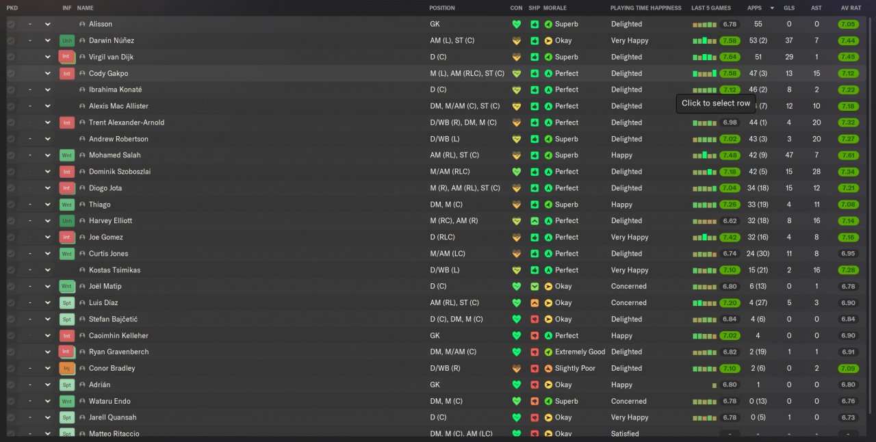Click Darwin Núñez's Okay morale arrow icon
This screenshot has height=442, width=876.
click(548, 40)
